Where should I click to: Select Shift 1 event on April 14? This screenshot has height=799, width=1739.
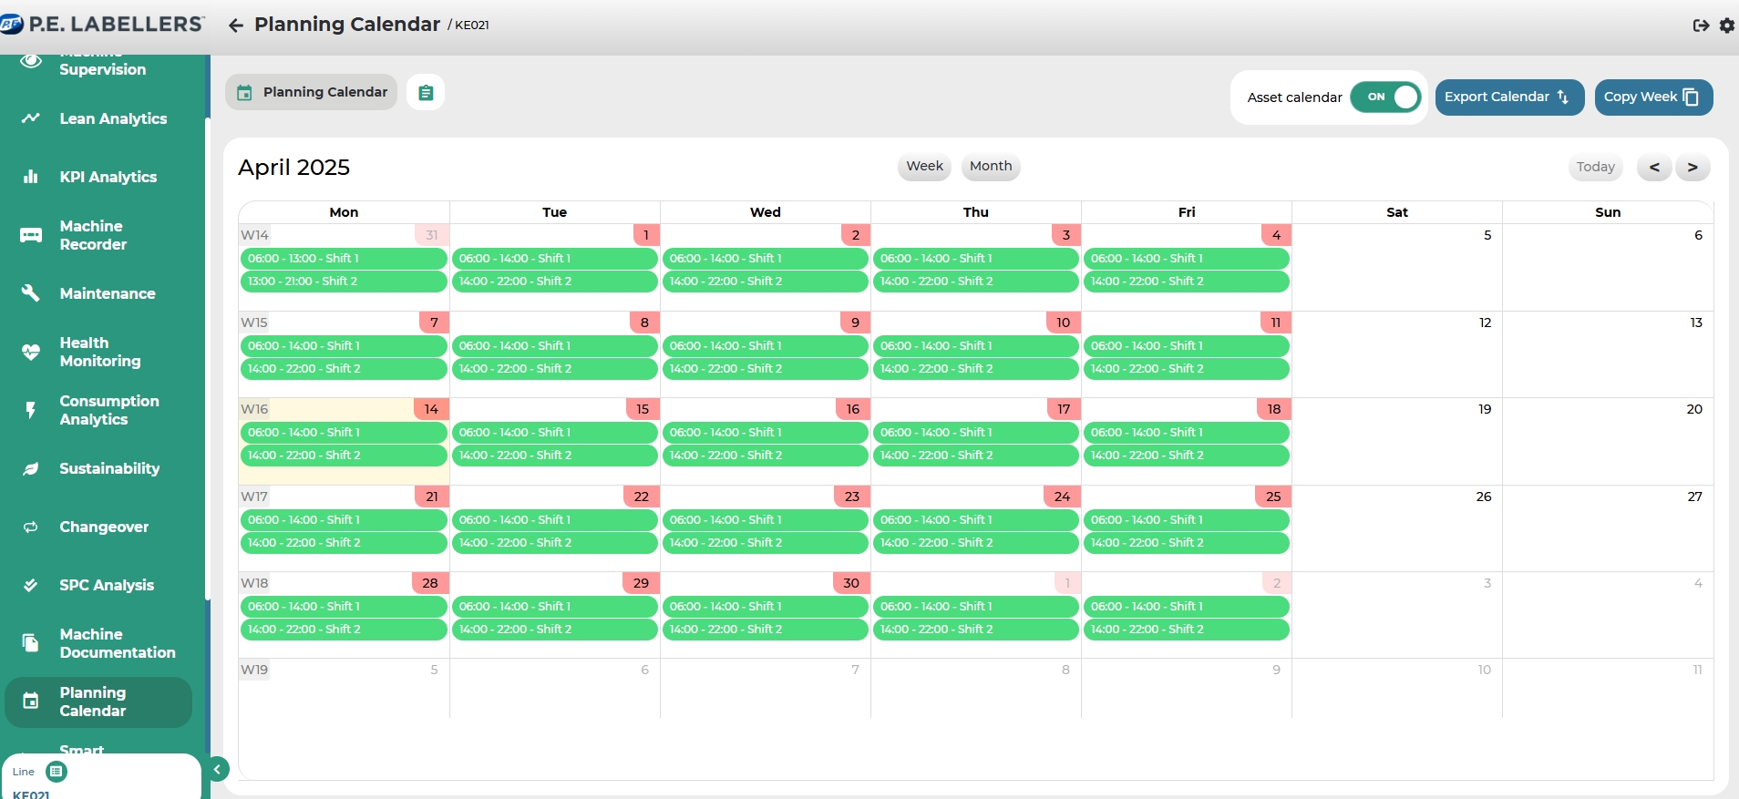coord(343,433)
